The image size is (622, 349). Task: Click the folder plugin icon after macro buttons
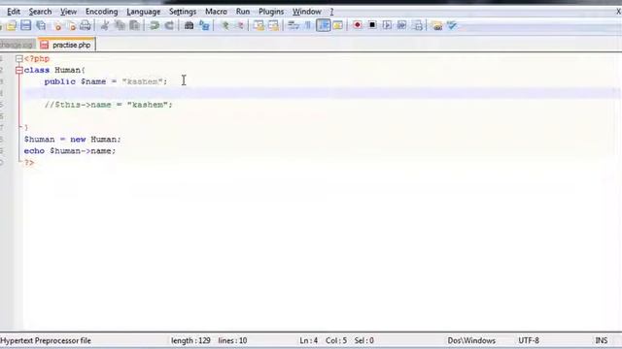coord(436,26)
